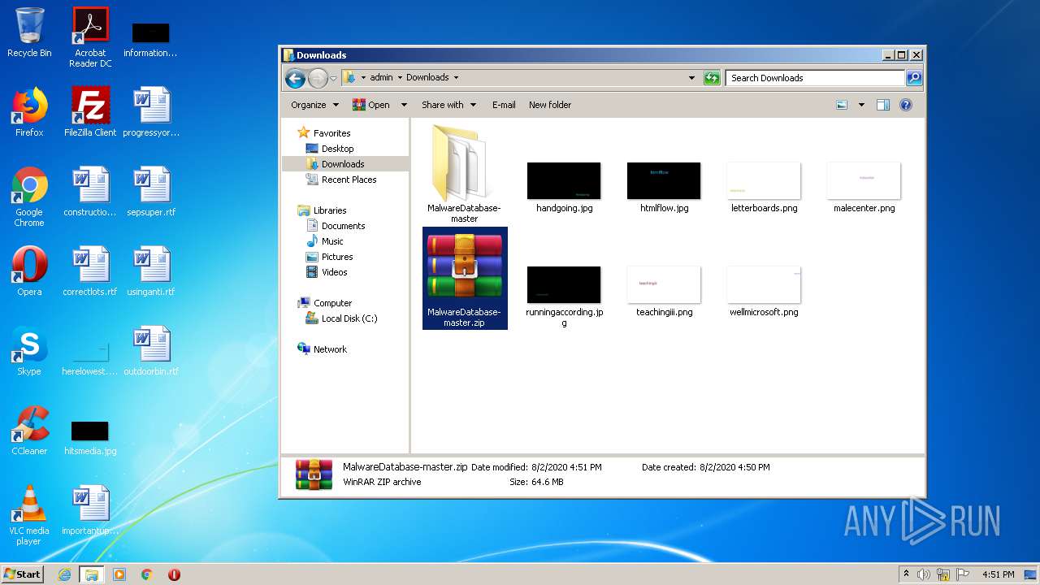The image size is (1040, 585).
Task: Click the File Explorer taskbar button
Action: click(92, 574)
